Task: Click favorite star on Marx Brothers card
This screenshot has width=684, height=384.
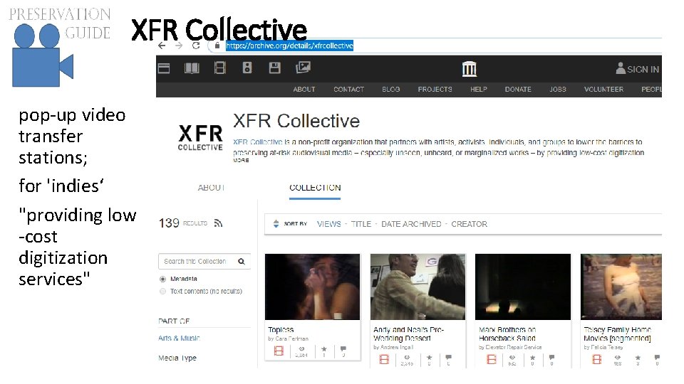Action: coord(532,358)
